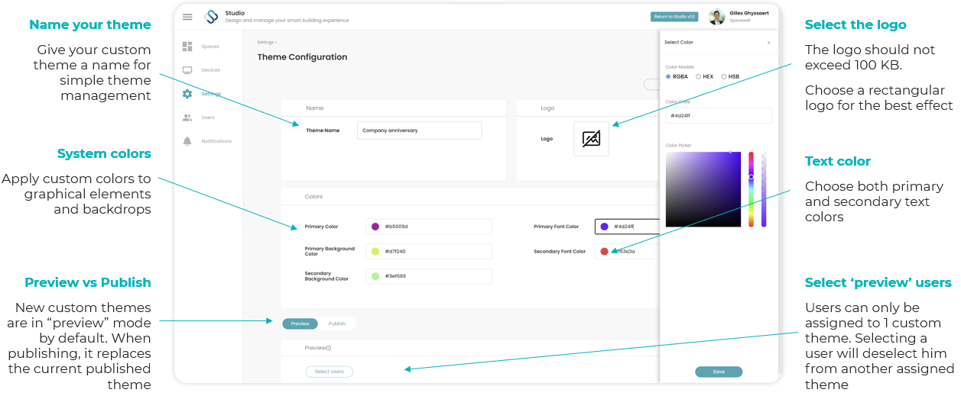Open the Users sidebar icon
The width and height of the screenshot is (961, 396).
(x=187, y=118)
